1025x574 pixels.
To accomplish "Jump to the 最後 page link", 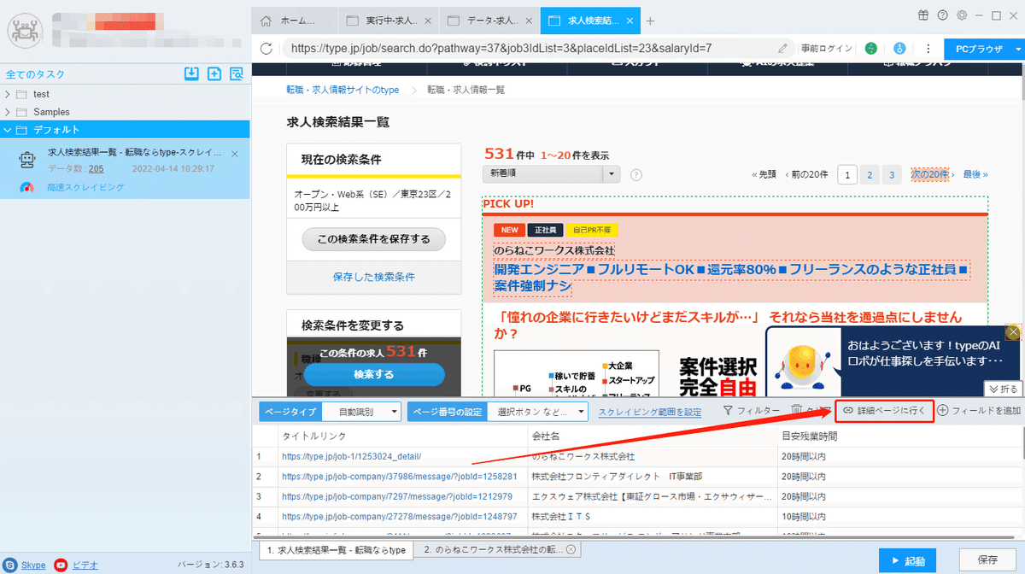I will click(975, 174).
